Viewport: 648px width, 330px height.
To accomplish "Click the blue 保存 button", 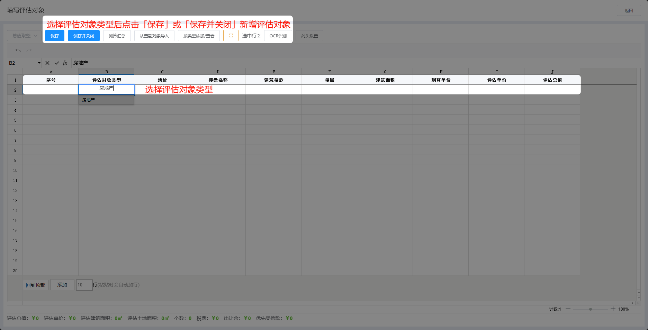I will [55, 36].
